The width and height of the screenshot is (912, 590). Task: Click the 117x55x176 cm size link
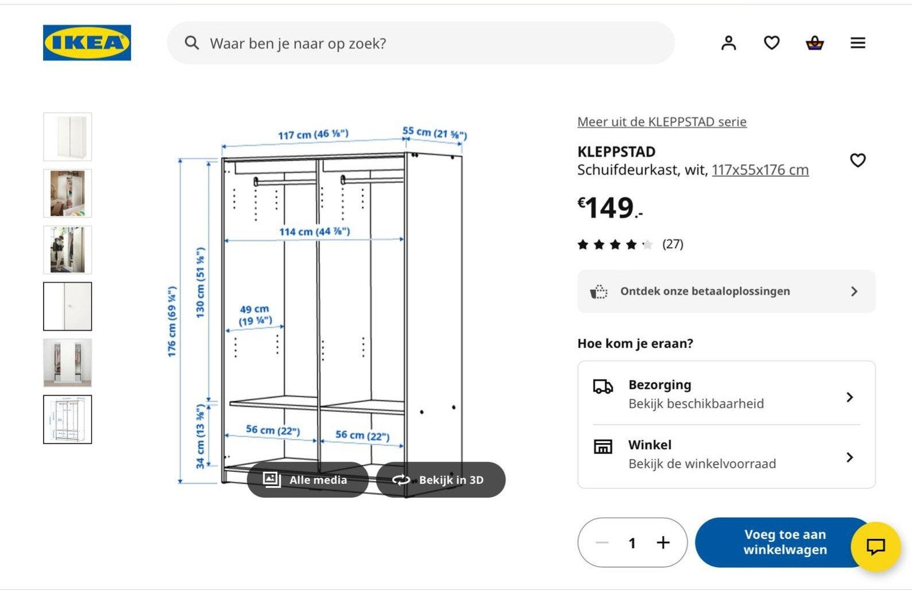coord(760,170)
